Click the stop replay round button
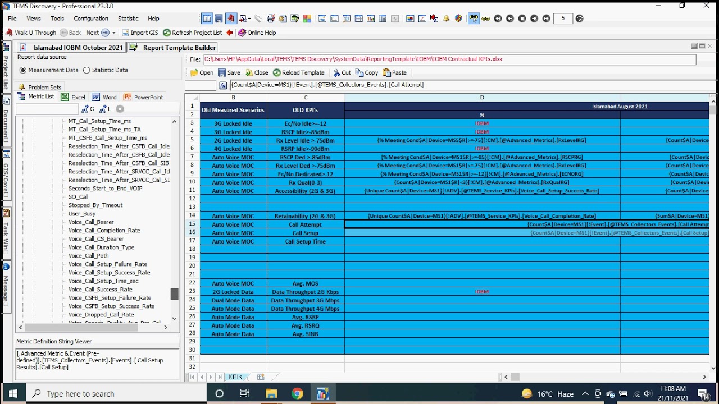The width and height of the screenshot is (719, 404). pyautogui.click(x=522, y=19)
